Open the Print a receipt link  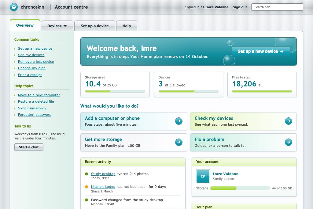[x=30, y=75]
